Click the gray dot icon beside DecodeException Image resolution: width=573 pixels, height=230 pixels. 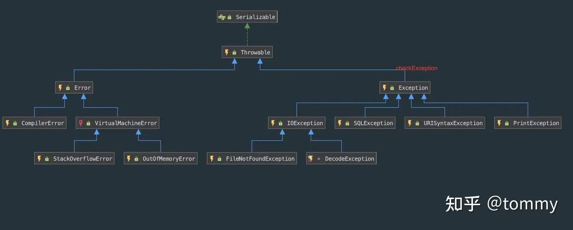coord(319,159)
